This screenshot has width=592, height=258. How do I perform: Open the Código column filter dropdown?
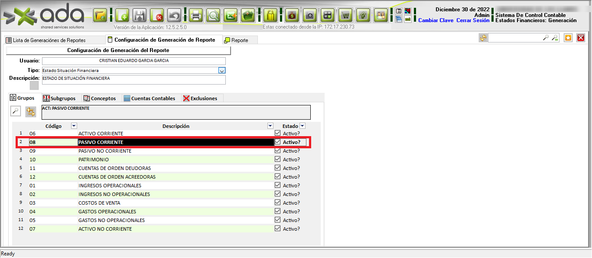74,126
